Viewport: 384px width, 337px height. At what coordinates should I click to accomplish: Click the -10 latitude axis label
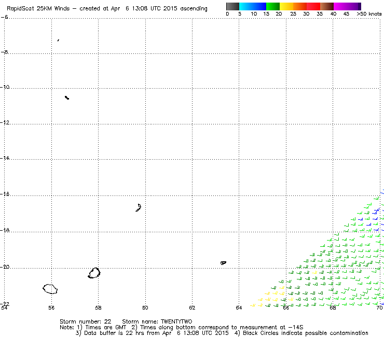5,87
